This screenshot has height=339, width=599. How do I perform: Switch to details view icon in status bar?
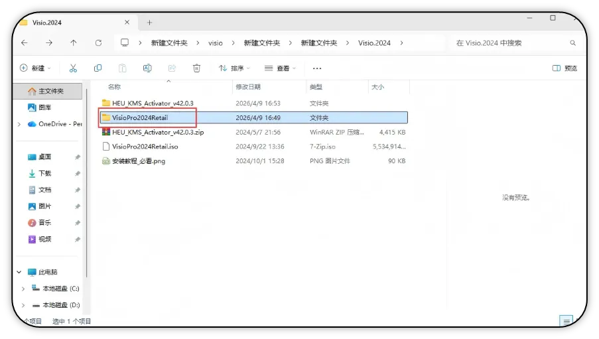pos(566,320)
